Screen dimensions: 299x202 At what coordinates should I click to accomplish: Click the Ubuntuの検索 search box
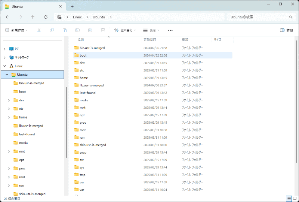click(260, 17)
